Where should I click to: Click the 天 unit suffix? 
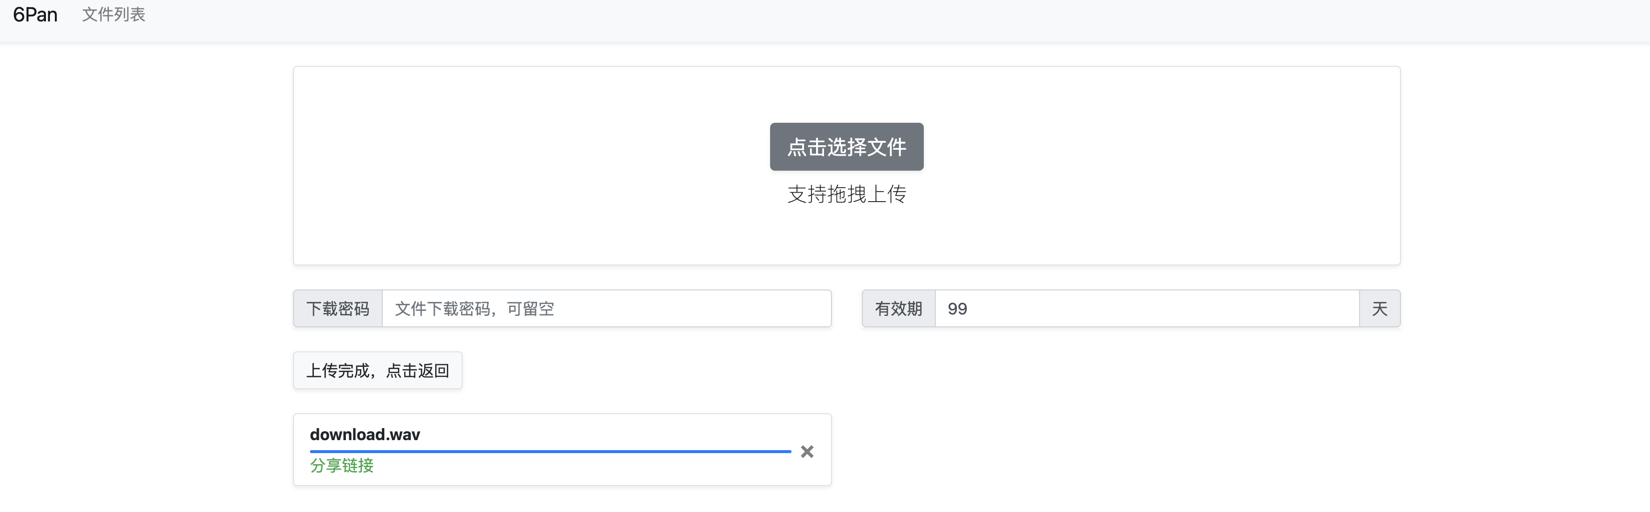[1379, 309]
